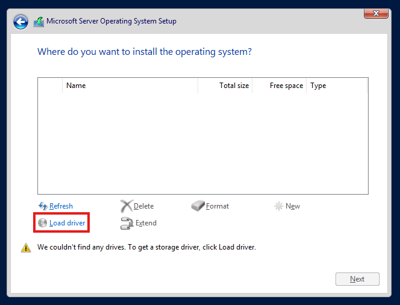This screenshot has height=305, width=400.
Task: Select the Delete option
Action: [x=143, y=206]
